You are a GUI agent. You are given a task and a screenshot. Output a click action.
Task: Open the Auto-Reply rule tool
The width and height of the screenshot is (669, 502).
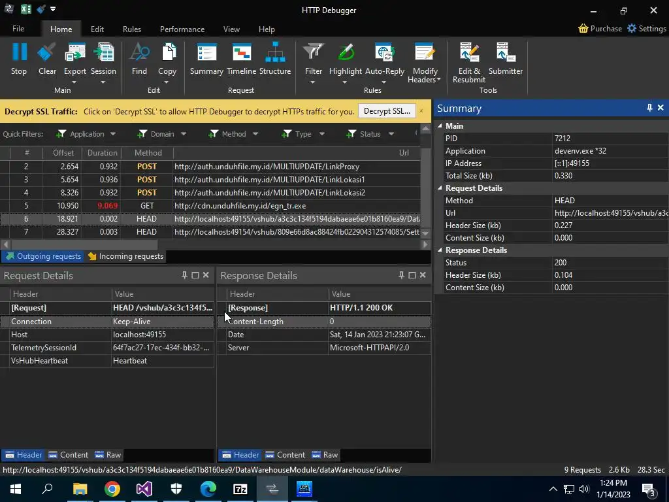384,52
